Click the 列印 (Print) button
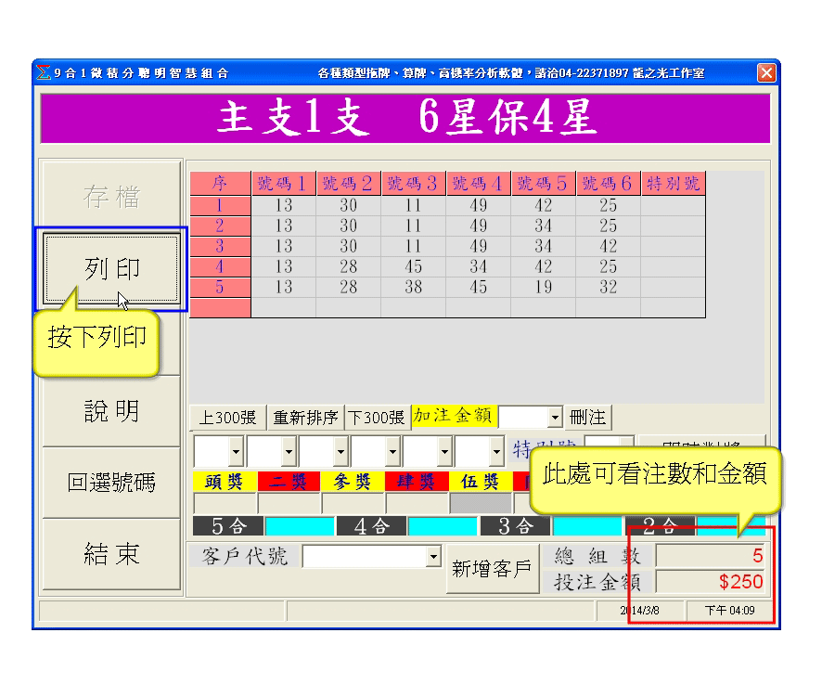Image resolution: width=822 pixels, height=697 pixels. click(x=111, y=269)
